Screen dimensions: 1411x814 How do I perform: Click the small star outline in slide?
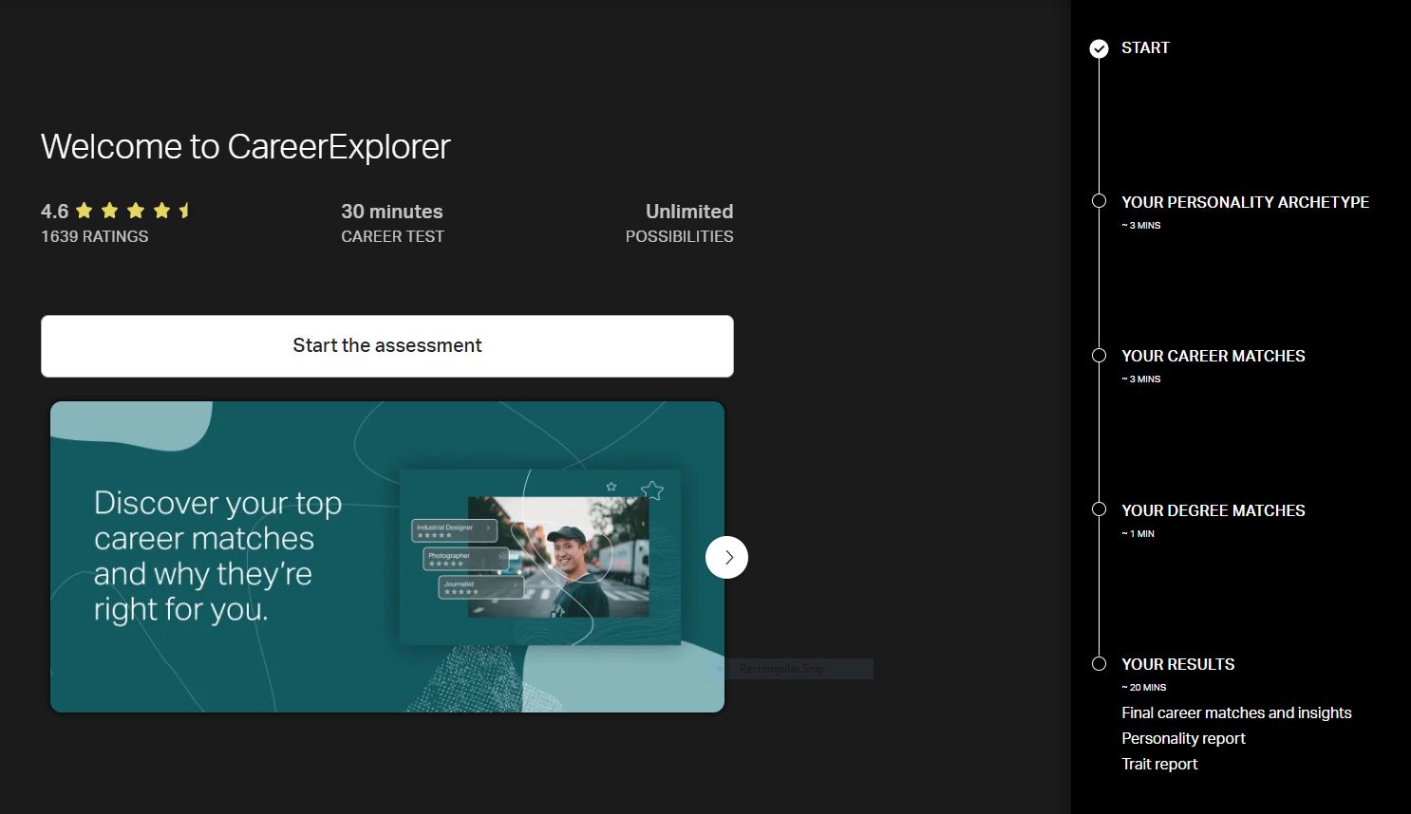[x=611, y=487]
